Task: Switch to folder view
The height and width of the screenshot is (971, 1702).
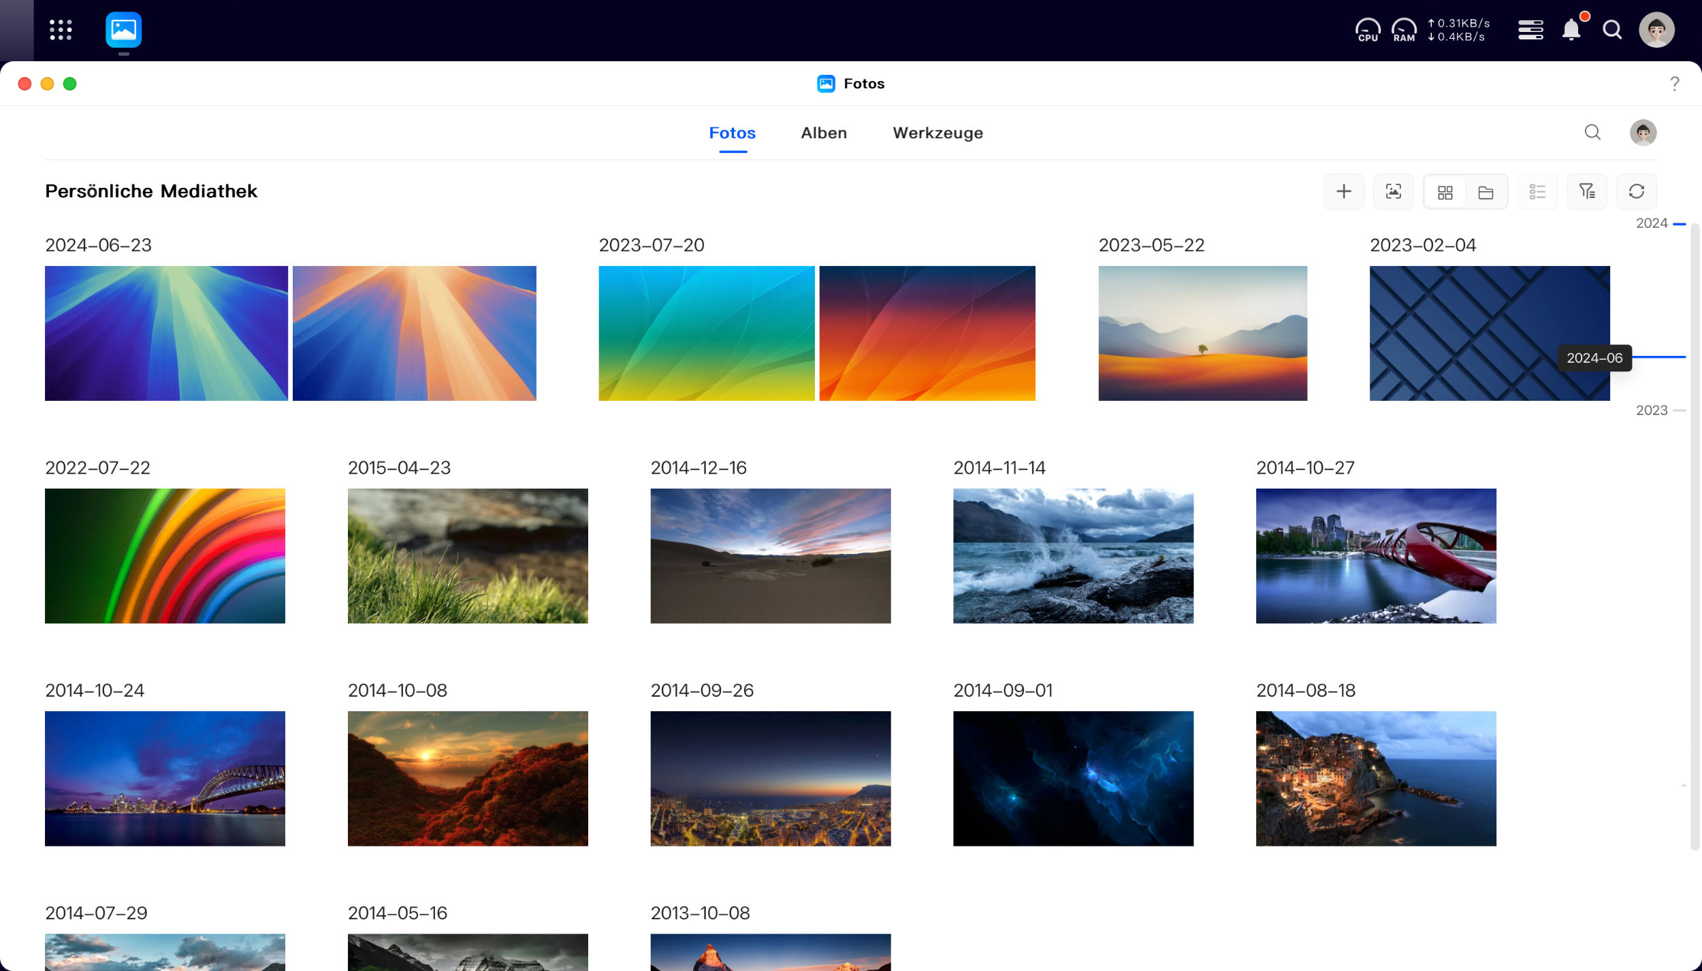Action: click(1486, 193)
